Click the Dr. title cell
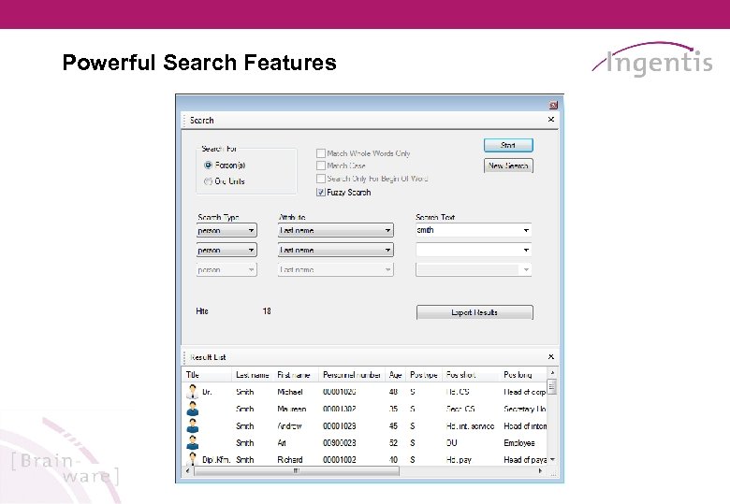Image resolution: width=730 pixels, height=504 pixels. pyautogui.click(x=207, y=392)
